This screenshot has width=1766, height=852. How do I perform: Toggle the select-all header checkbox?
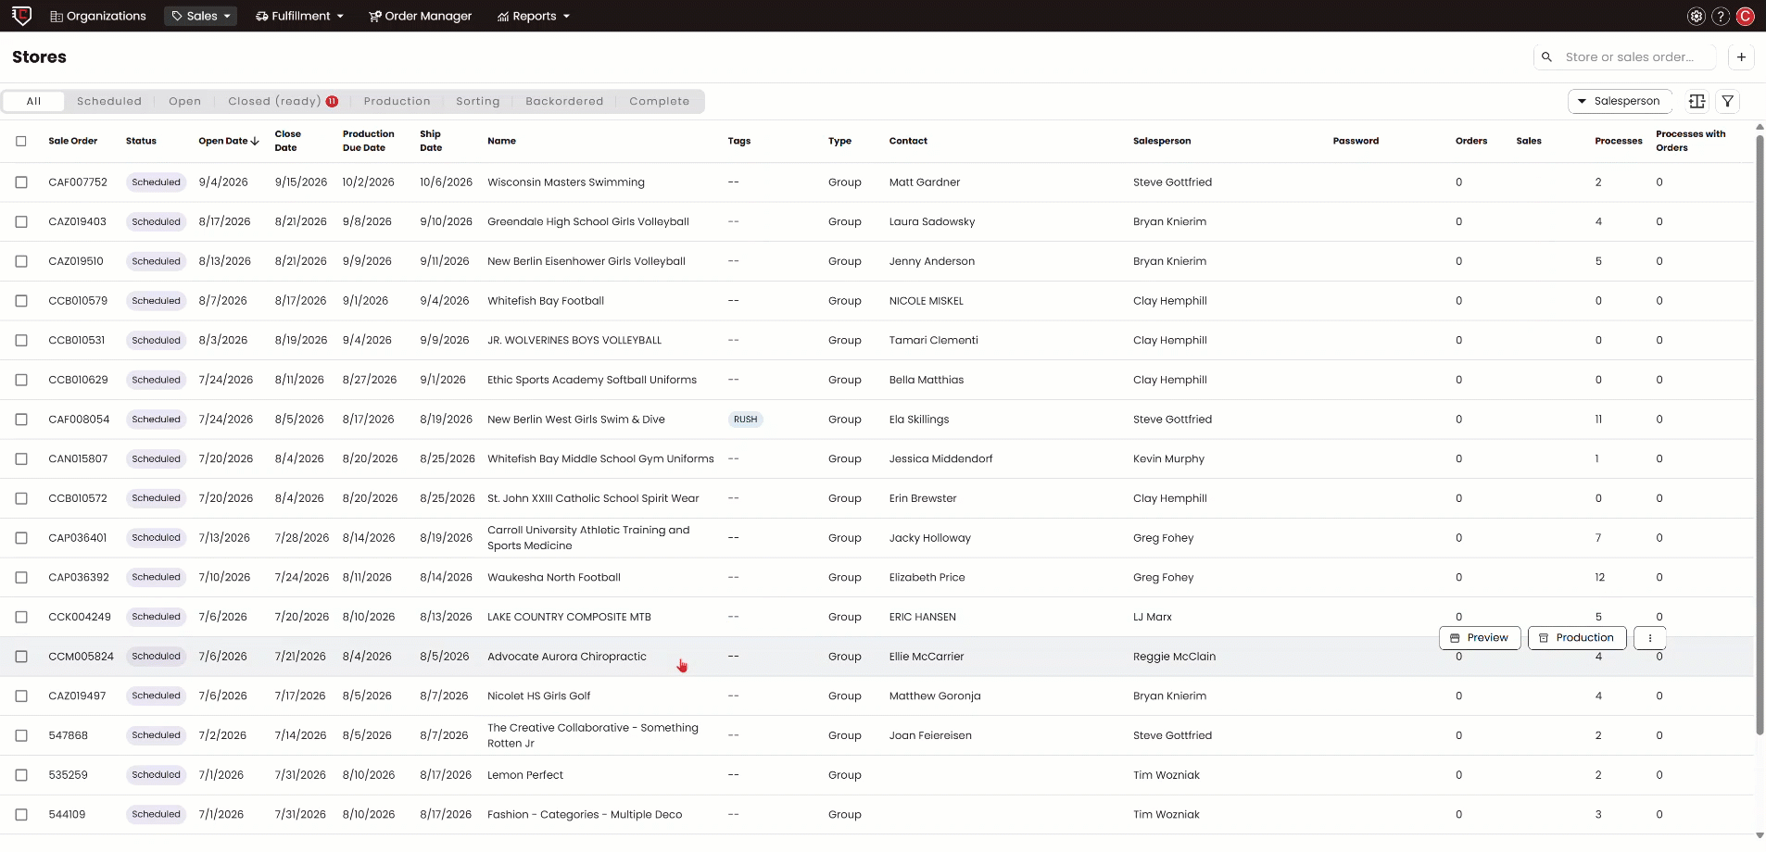point(21,141)
